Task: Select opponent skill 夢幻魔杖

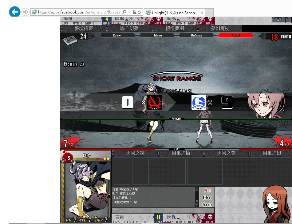Action: [220, 28]
